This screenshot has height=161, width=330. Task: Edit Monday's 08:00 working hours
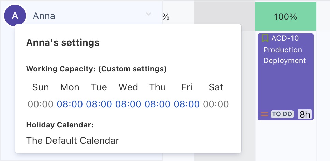click(70, 104)
